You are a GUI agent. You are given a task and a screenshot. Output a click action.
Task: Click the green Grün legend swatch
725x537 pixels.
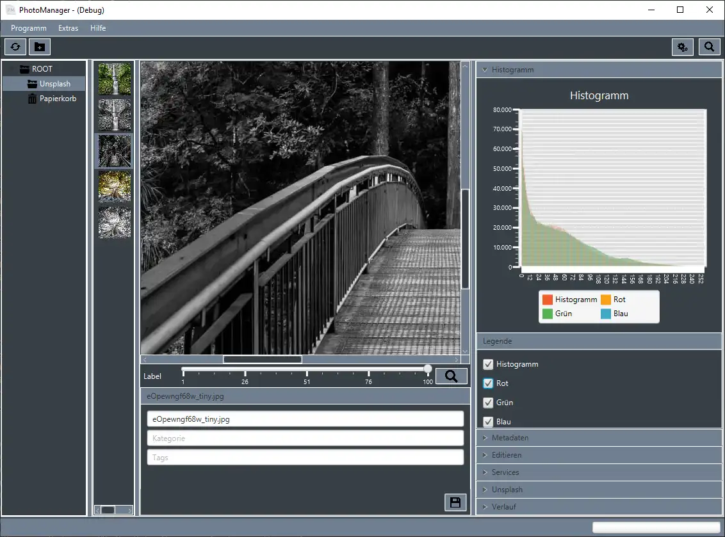[x=548, y=314]
